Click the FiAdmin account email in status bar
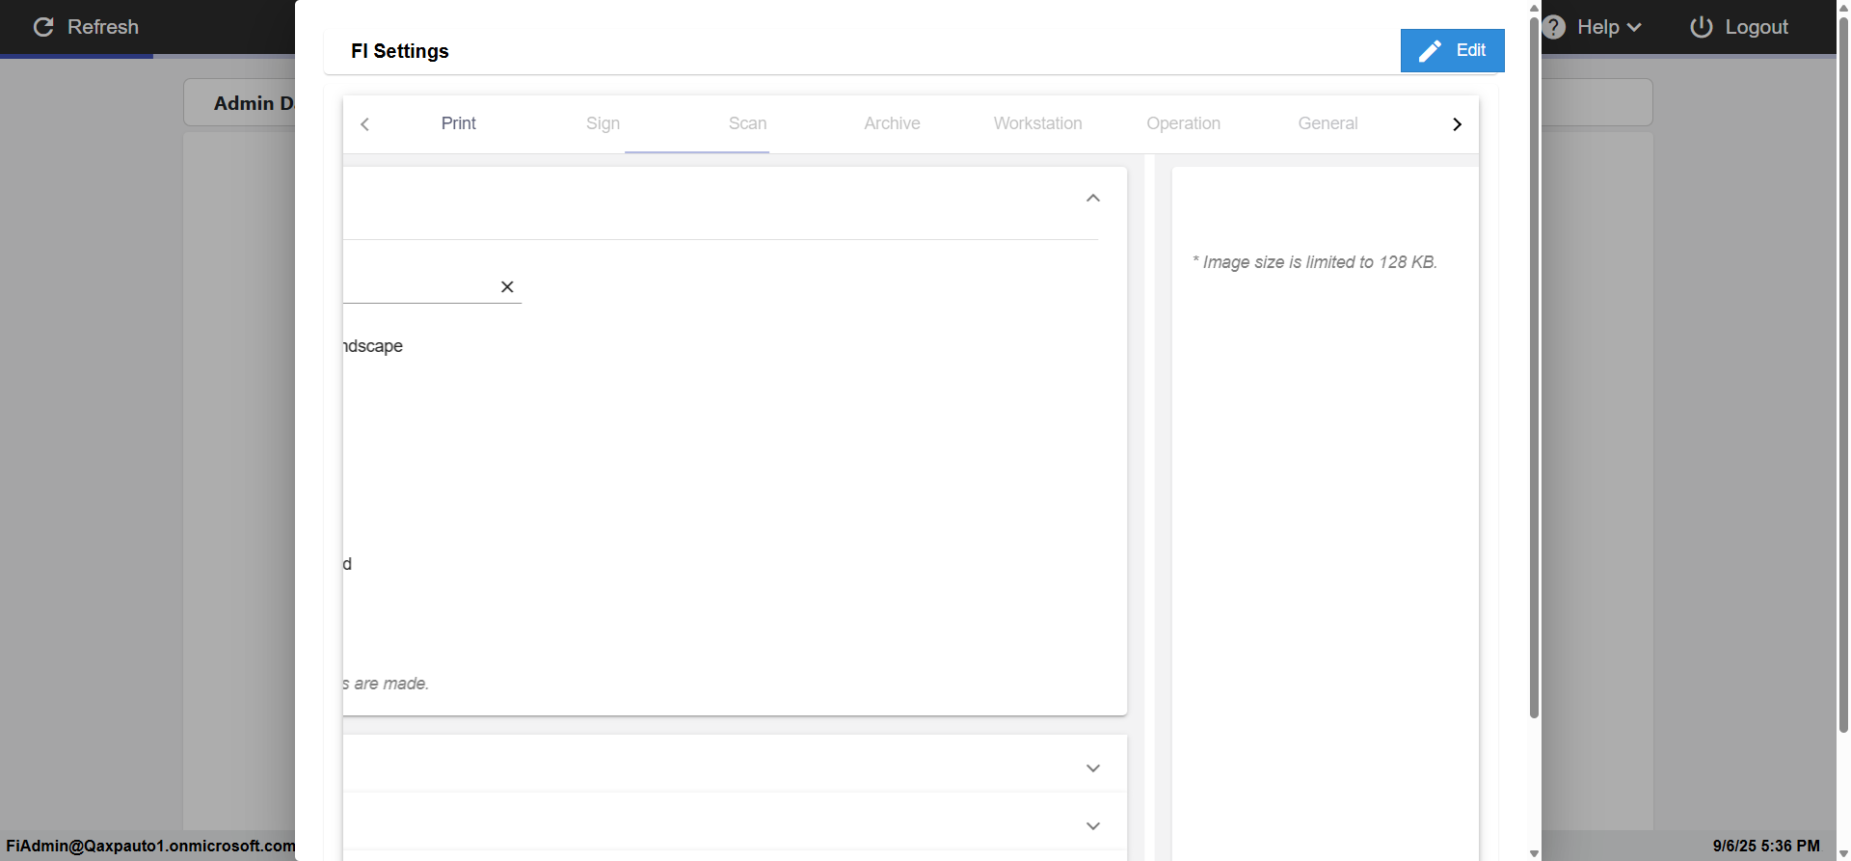Image resolution: width=1851 pixels, height=861 pixels. [x=150, y=846]
